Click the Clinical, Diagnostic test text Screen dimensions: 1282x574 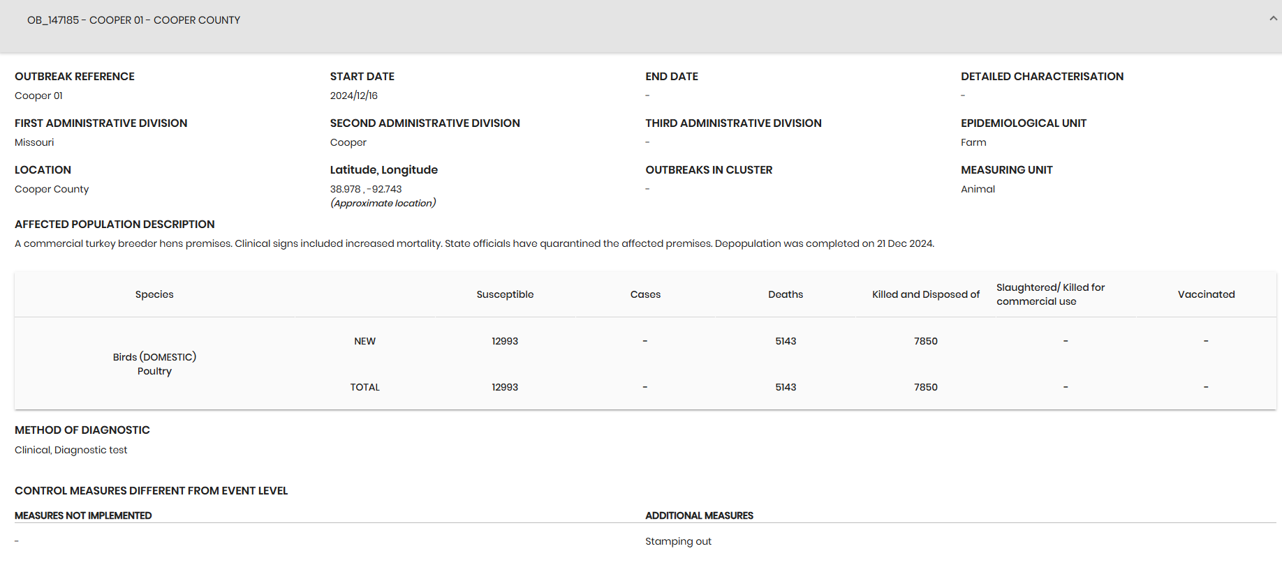[71, 450]
